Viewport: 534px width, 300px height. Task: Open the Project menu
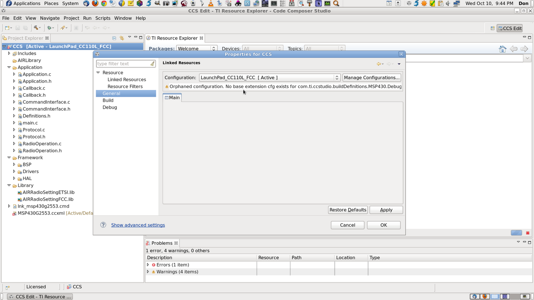71,18
